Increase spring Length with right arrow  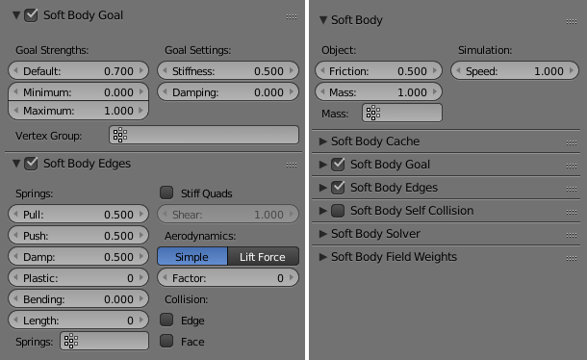click(141, 320)
